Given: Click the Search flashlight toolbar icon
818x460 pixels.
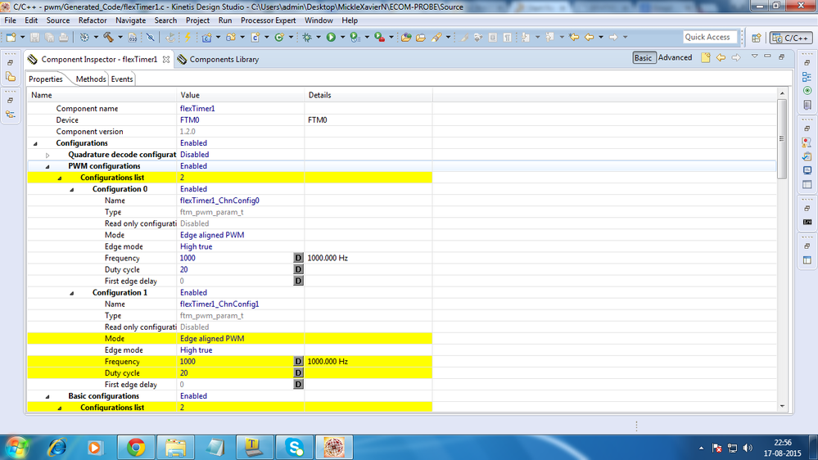Looking at the screenshot, I should pos(436,37).
